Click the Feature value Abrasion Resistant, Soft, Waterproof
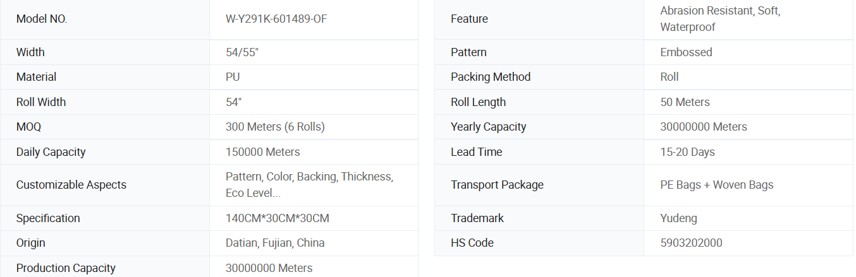This screenshot has height=277, width=856. click(x=720, y=19)
